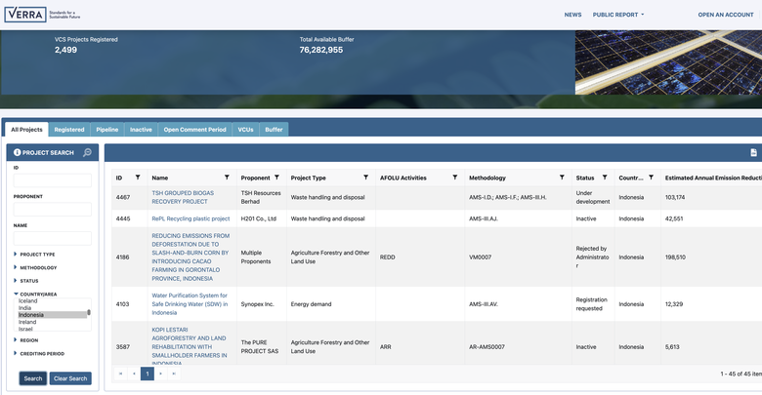Sort by the Project Type column header
The height and width of the screenshot is (395, 762).
pos(308,178)
